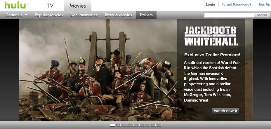Click the Jackboots on Whitehall title logo

(211, 36)
